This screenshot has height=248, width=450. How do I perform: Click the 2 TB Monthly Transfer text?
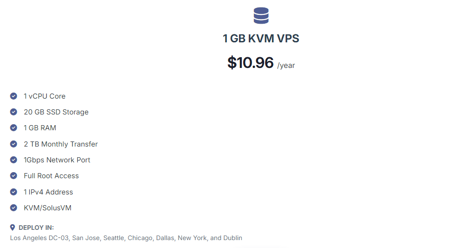(61, 144)
